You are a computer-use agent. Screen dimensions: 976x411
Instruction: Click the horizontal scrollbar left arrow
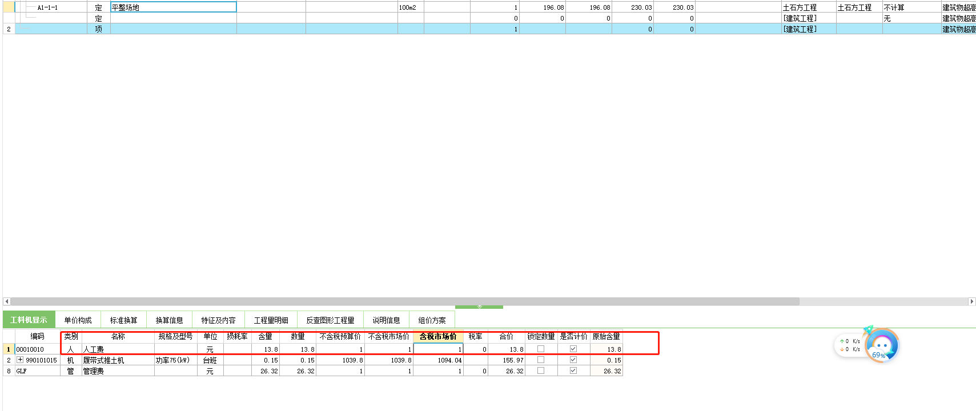[x=6, y=301]
